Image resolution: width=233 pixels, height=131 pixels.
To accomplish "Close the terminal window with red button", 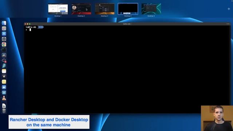I will (x=25, y=24).
